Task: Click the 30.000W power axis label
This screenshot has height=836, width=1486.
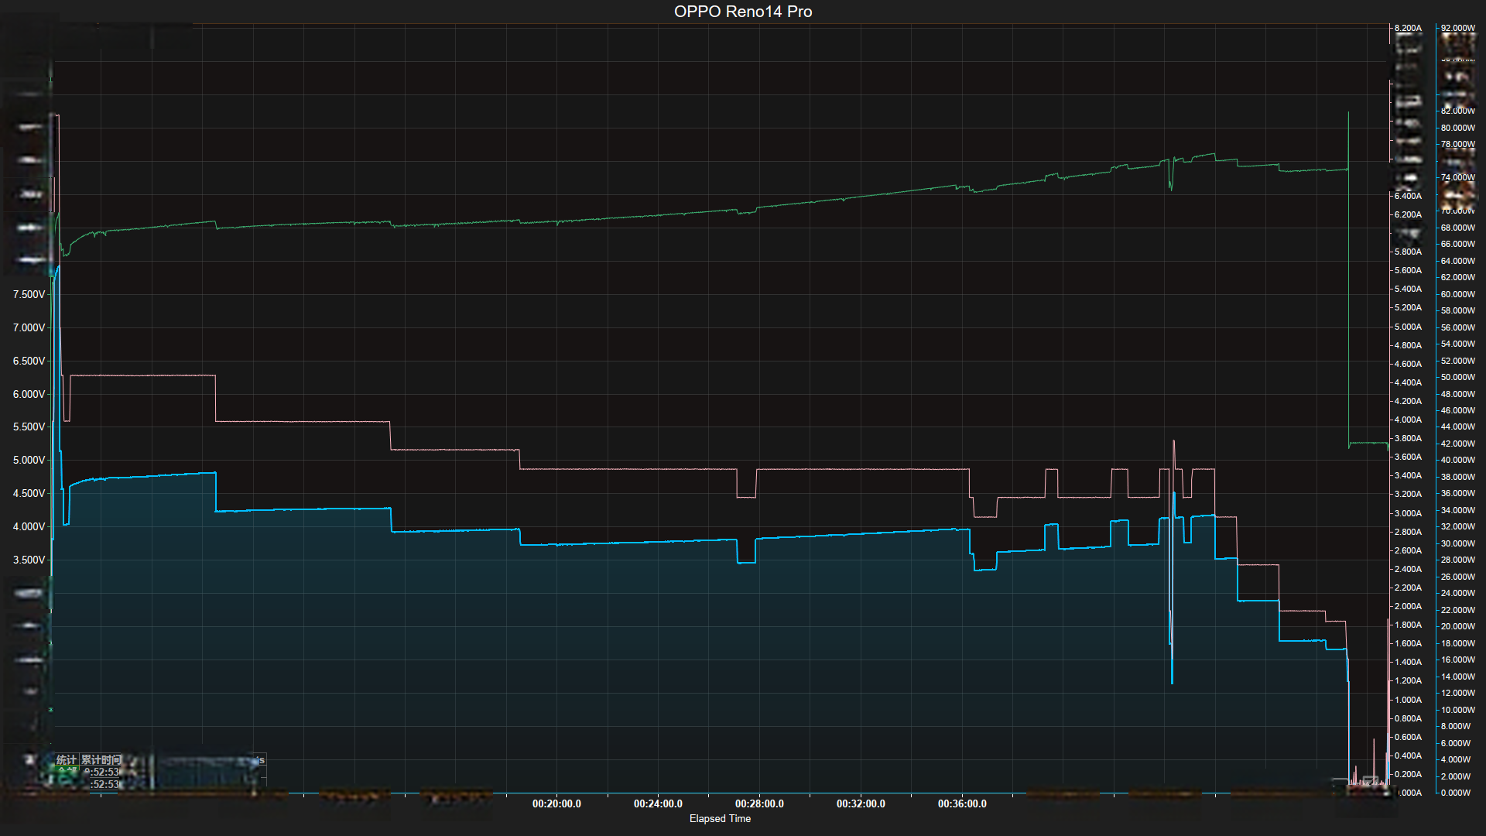Action: (x=1458, y=543)
